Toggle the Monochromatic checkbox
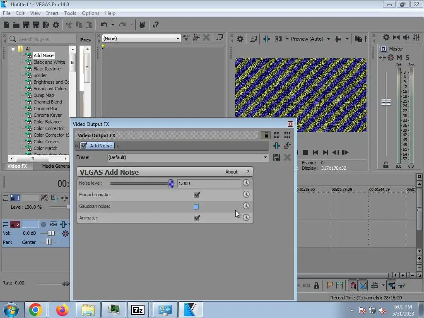Screen dimensions: 424x318 (197, 195)
